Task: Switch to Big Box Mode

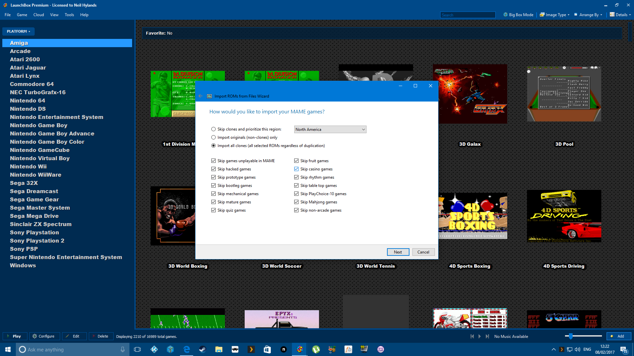Action: tap(518, 15)
